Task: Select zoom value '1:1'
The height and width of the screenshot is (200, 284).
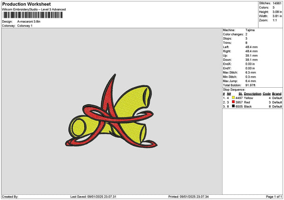Action: click(275, 20)
